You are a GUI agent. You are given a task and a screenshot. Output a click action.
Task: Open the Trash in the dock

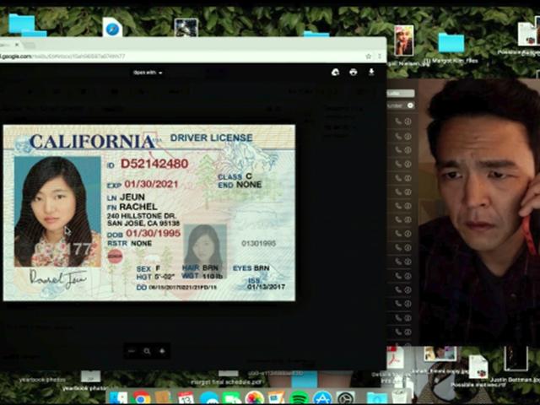[x=399, y=397]
